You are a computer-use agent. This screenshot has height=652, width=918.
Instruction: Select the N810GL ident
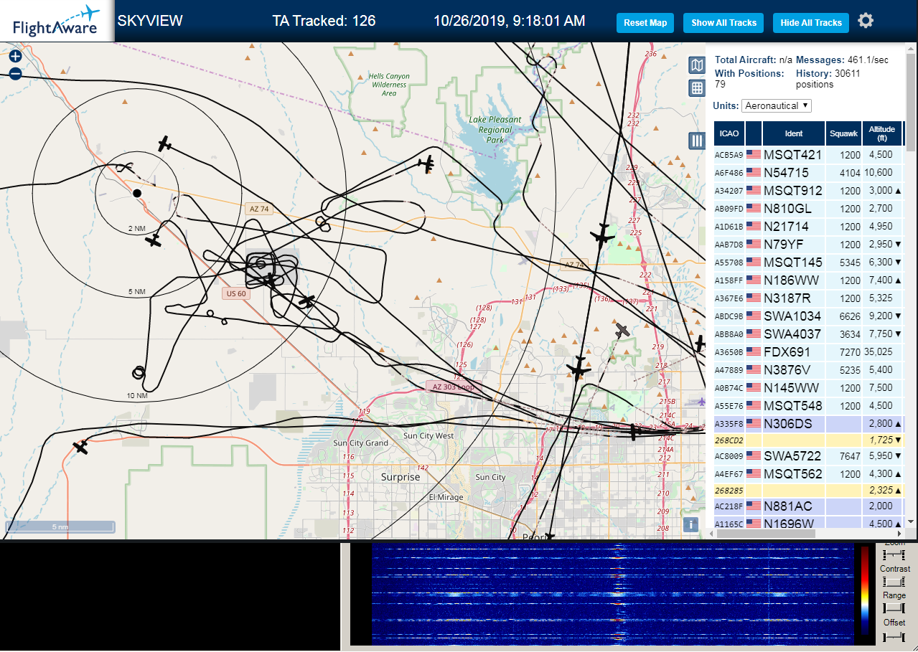788,208
